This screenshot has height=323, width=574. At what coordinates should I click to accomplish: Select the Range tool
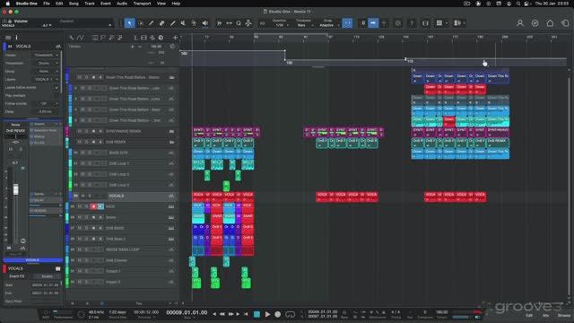click(x=141, y=23)
